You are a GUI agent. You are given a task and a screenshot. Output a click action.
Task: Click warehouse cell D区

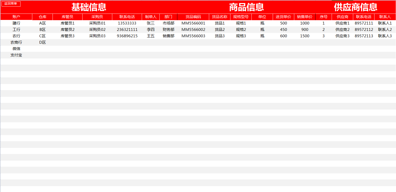[42, 42]
